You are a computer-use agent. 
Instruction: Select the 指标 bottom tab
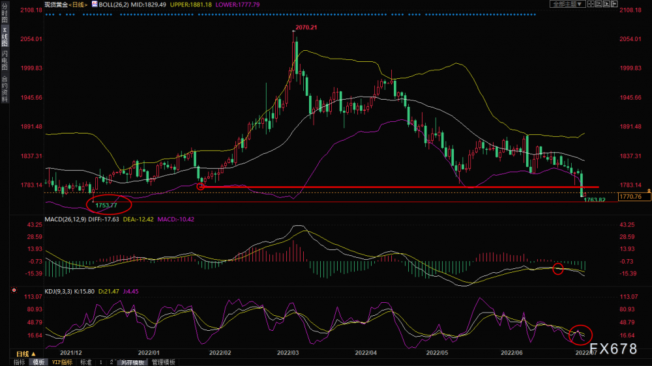pos(19,362)
